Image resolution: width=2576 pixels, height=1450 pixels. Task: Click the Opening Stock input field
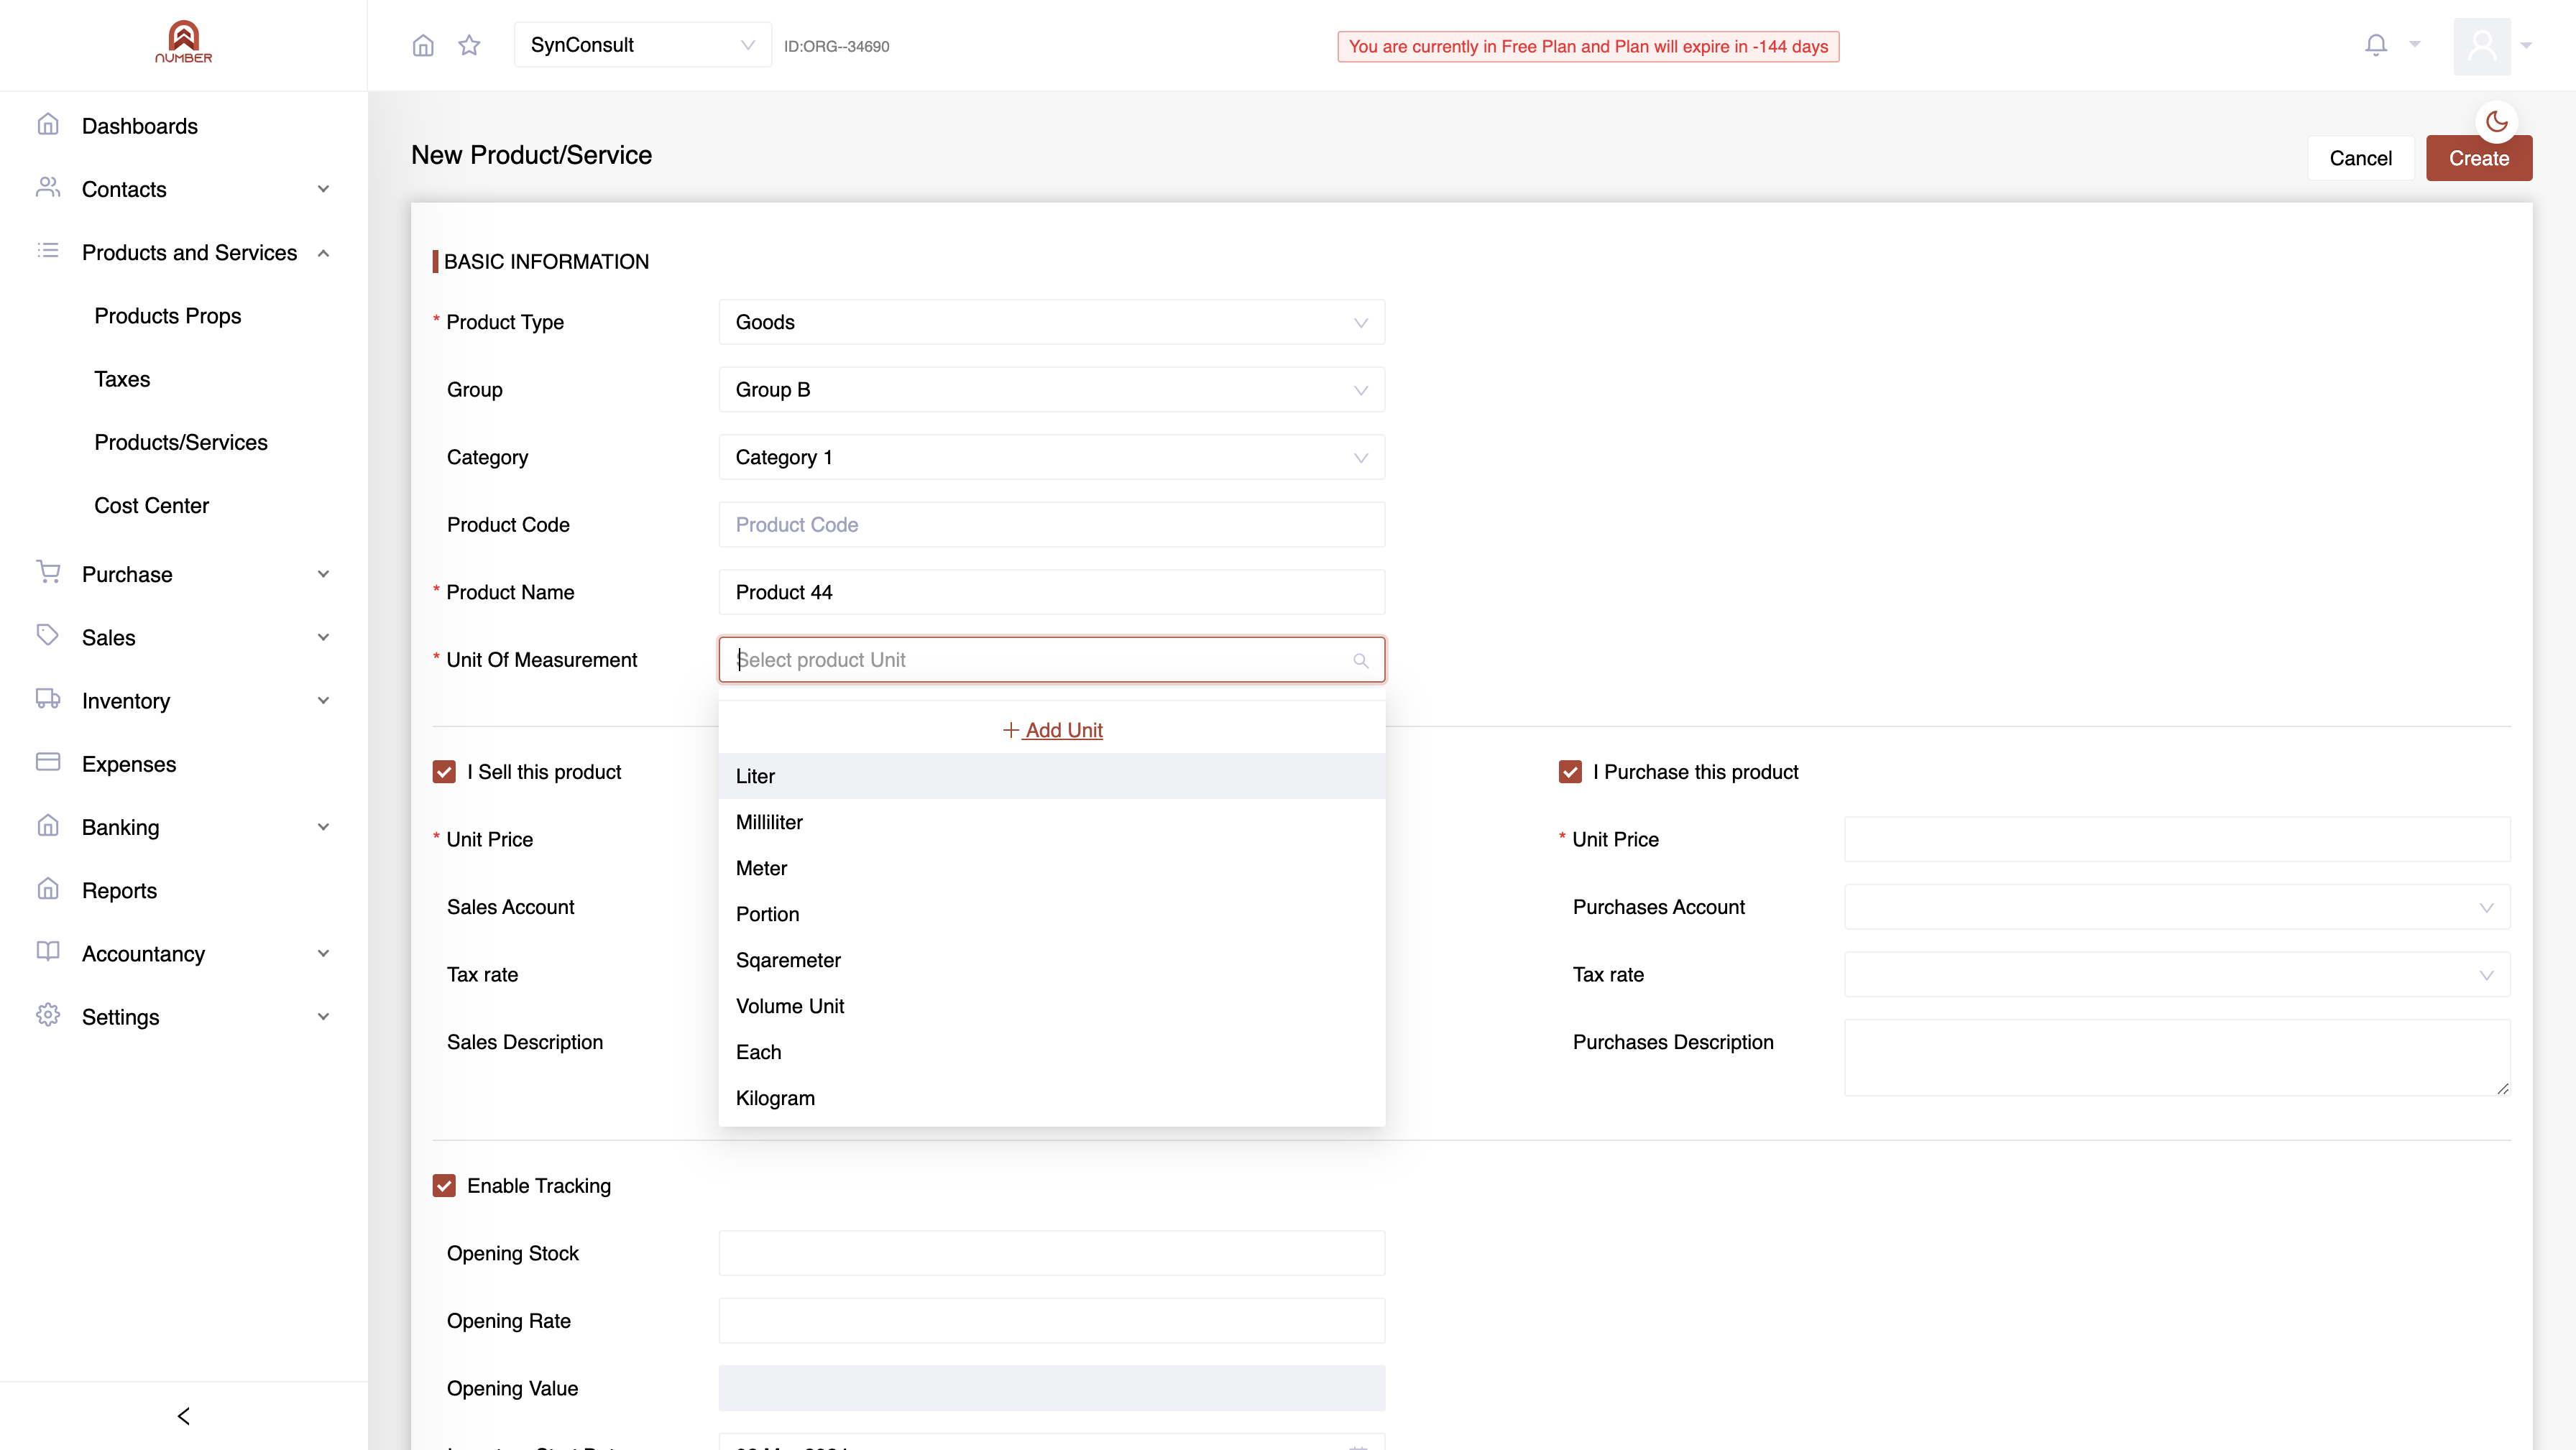pos(1052,1253)
